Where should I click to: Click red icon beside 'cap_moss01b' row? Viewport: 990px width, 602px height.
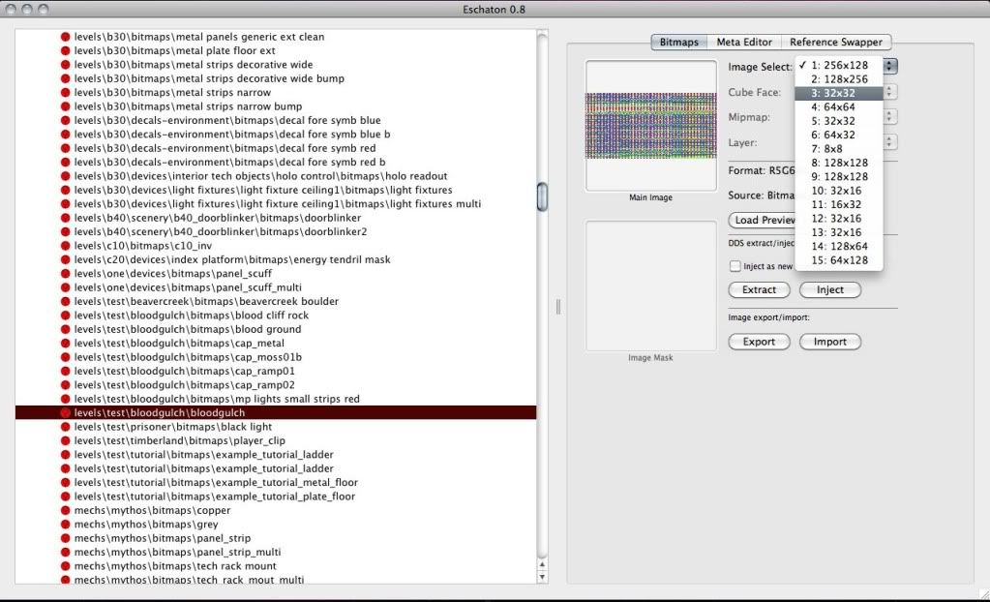coord(65,357)
